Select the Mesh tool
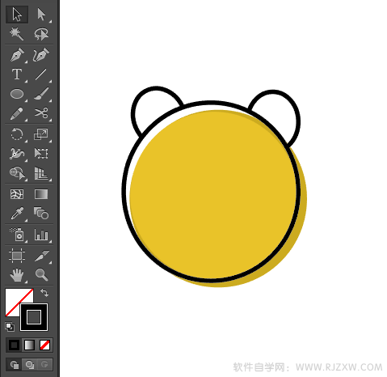Screen dimensions: 387x377 tap(17, 194)
